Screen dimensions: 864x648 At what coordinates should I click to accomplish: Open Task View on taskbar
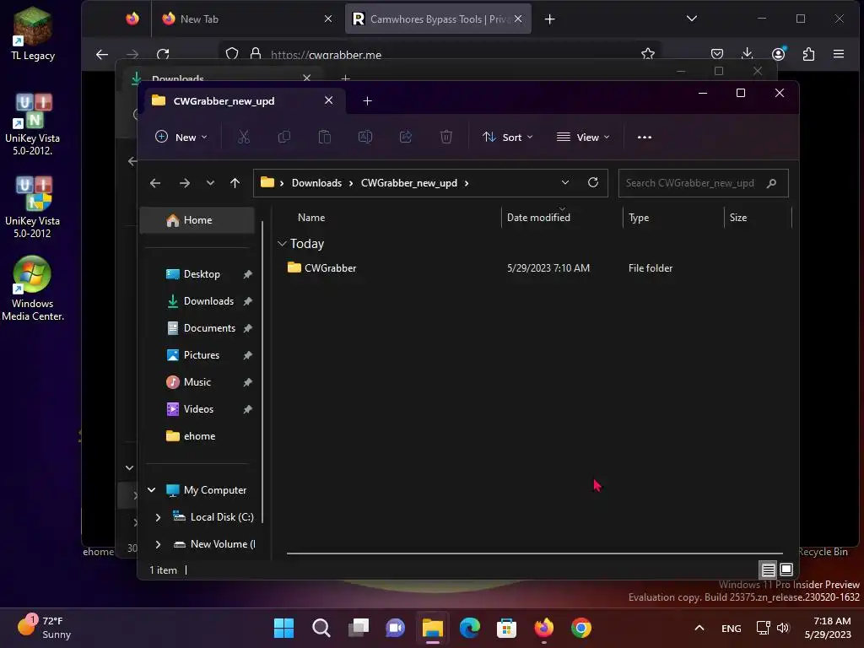[358, 628]
